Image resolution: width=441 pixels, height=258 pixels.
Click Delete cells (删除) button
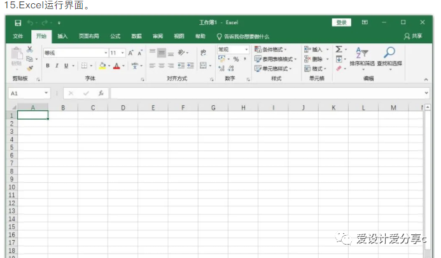click(316, 59)
